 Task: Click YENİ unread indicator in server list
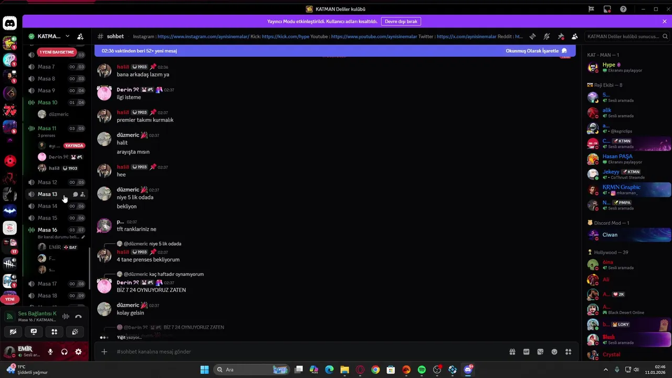coord(9,299)
